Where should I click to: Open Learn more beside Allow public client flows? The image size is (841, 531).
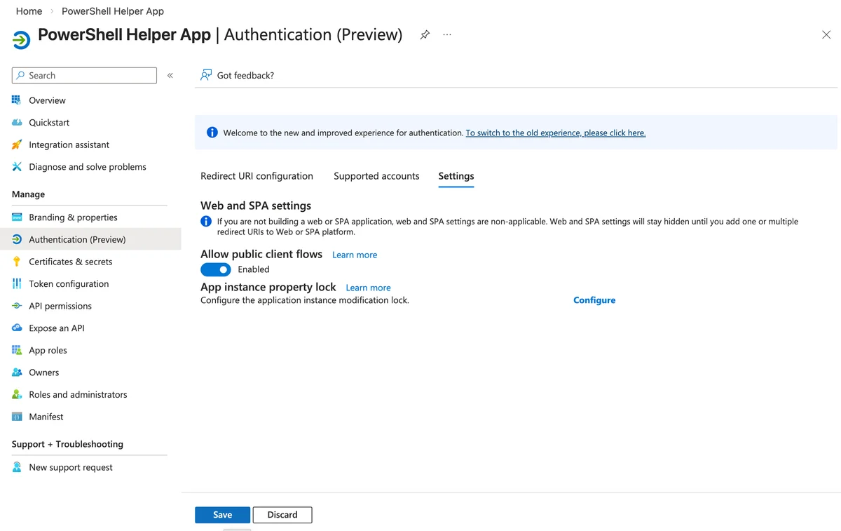pyautogui.click(x=355, y=255)
